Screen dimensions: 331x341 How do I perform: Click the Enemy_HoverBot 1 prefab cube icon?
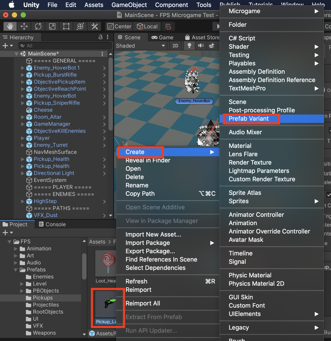point(29,68)
